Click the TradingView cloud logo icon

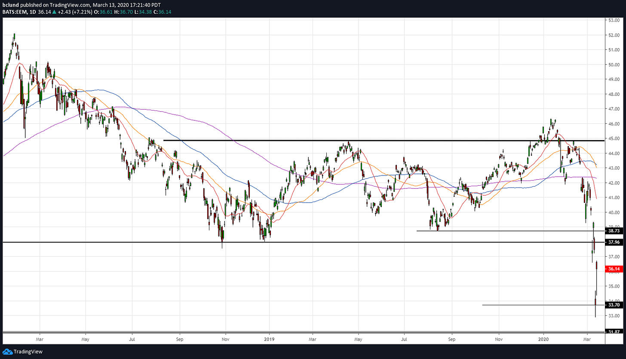coord(7,352)
